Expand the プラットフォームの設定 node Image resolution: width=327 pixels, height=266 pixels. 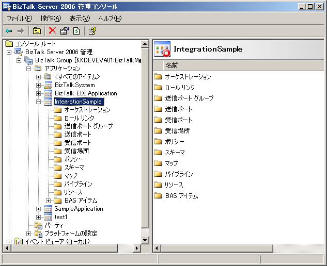click(29, 234)
